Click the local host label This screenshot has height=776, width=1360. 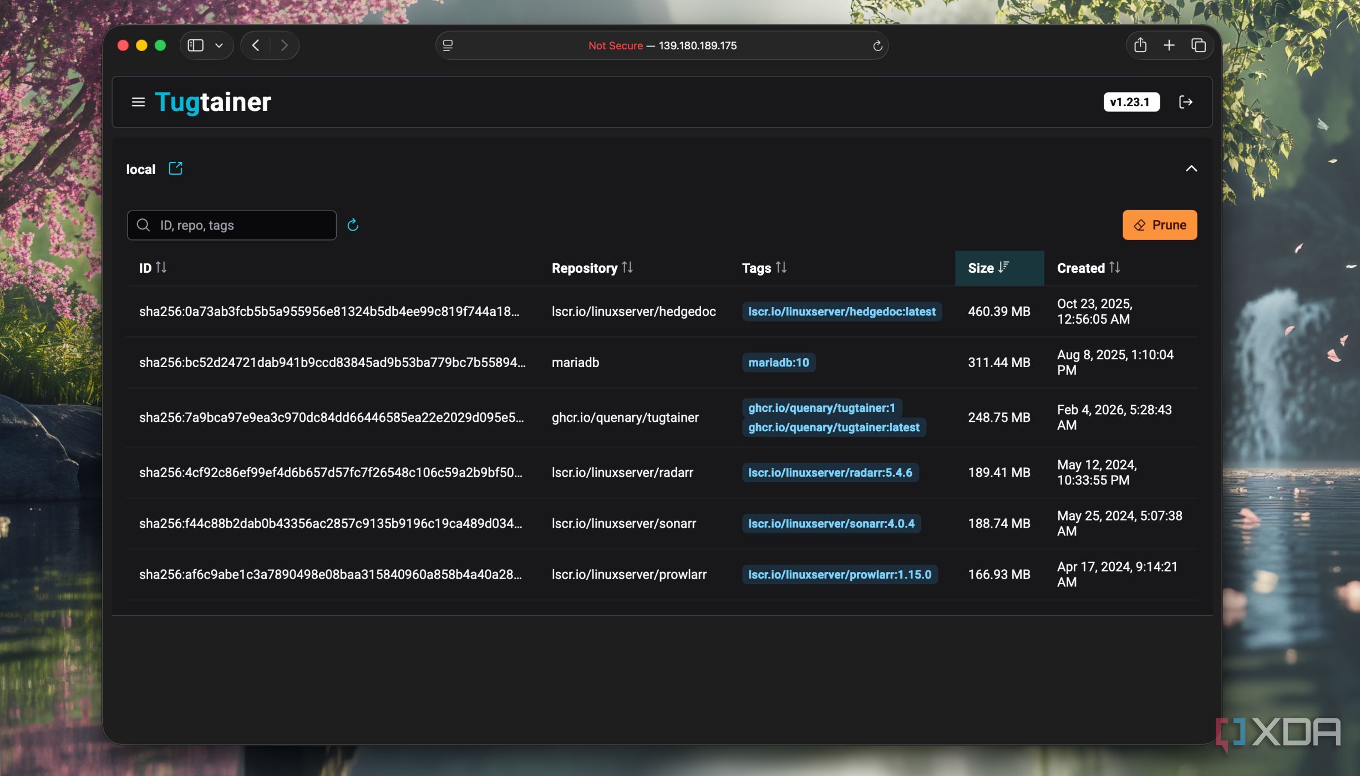[x=140, y=170]
